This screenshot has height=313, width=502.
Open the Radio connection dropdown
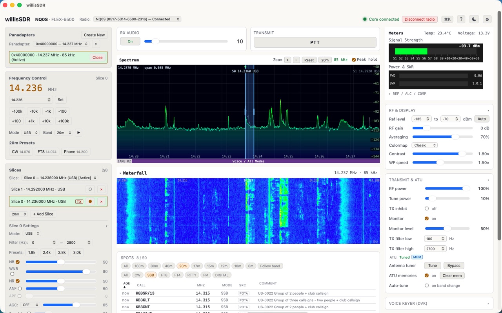click(137, 19)
